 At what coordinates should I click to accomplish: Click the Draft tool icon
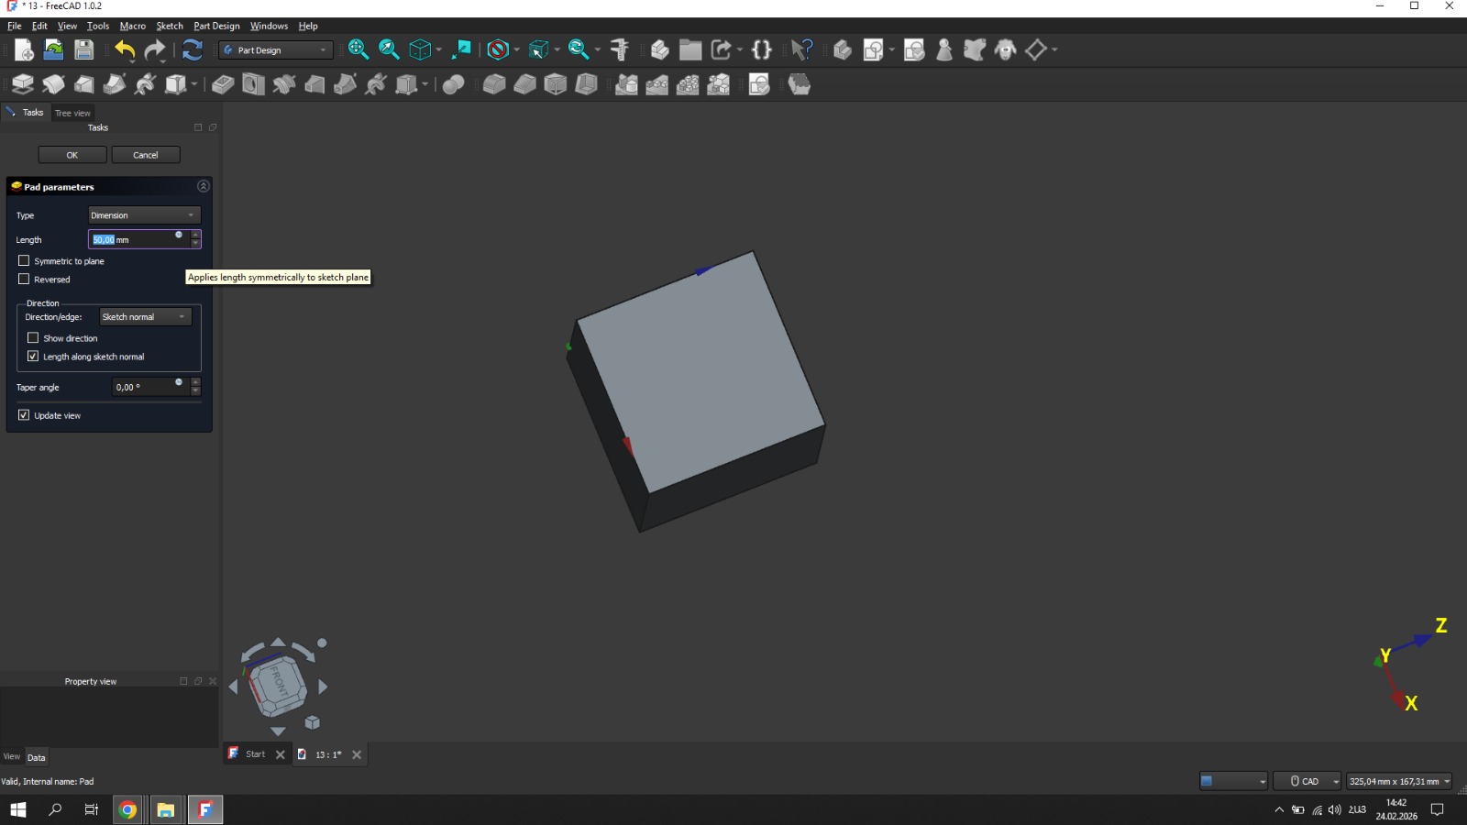click(556, 84)
